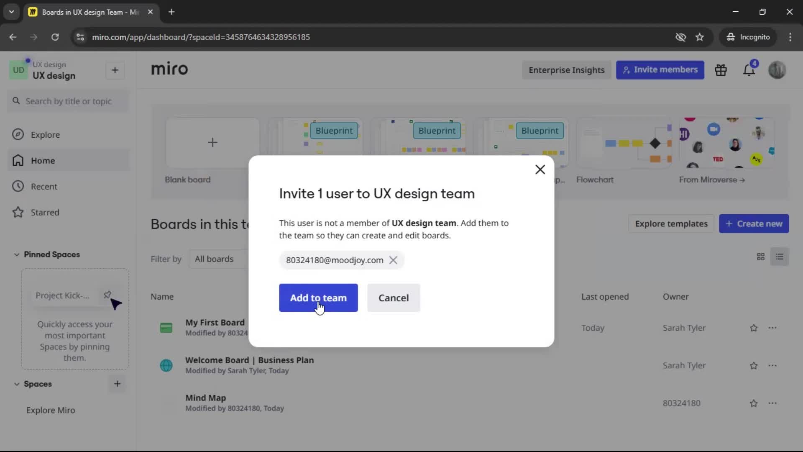Sort by Owner column
The width and height of the screenshot is (803, 452).
tap(675, 296)
